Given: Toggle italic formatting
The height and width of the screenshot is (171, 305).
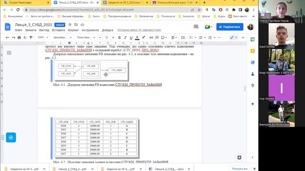Looking at the screenshot, I should pyautogui.click(x=125, y=38).
